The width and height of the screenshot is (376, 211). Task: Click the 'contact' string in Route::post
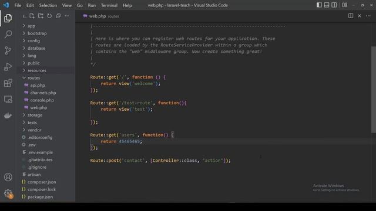133,161
